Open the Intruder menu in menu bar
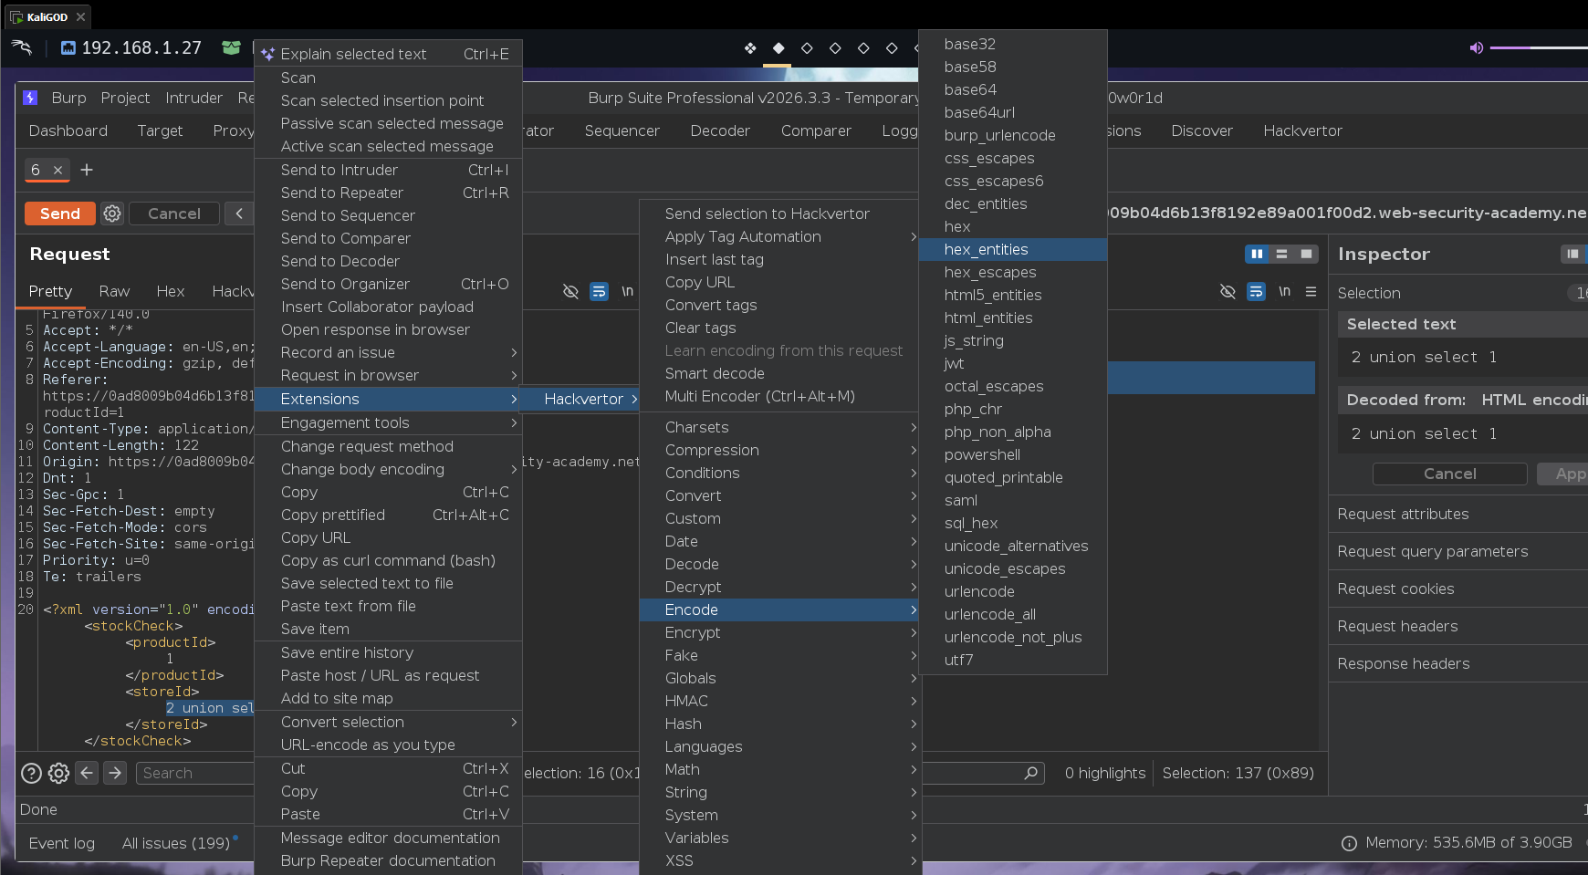 193,98
